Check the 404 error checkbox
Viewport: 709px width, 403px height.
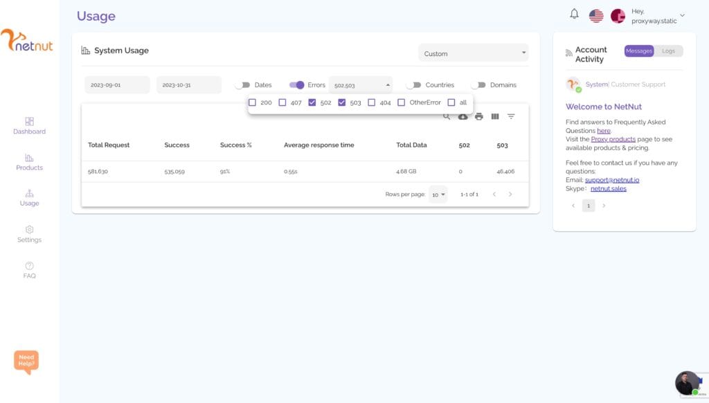pos(372,102)
